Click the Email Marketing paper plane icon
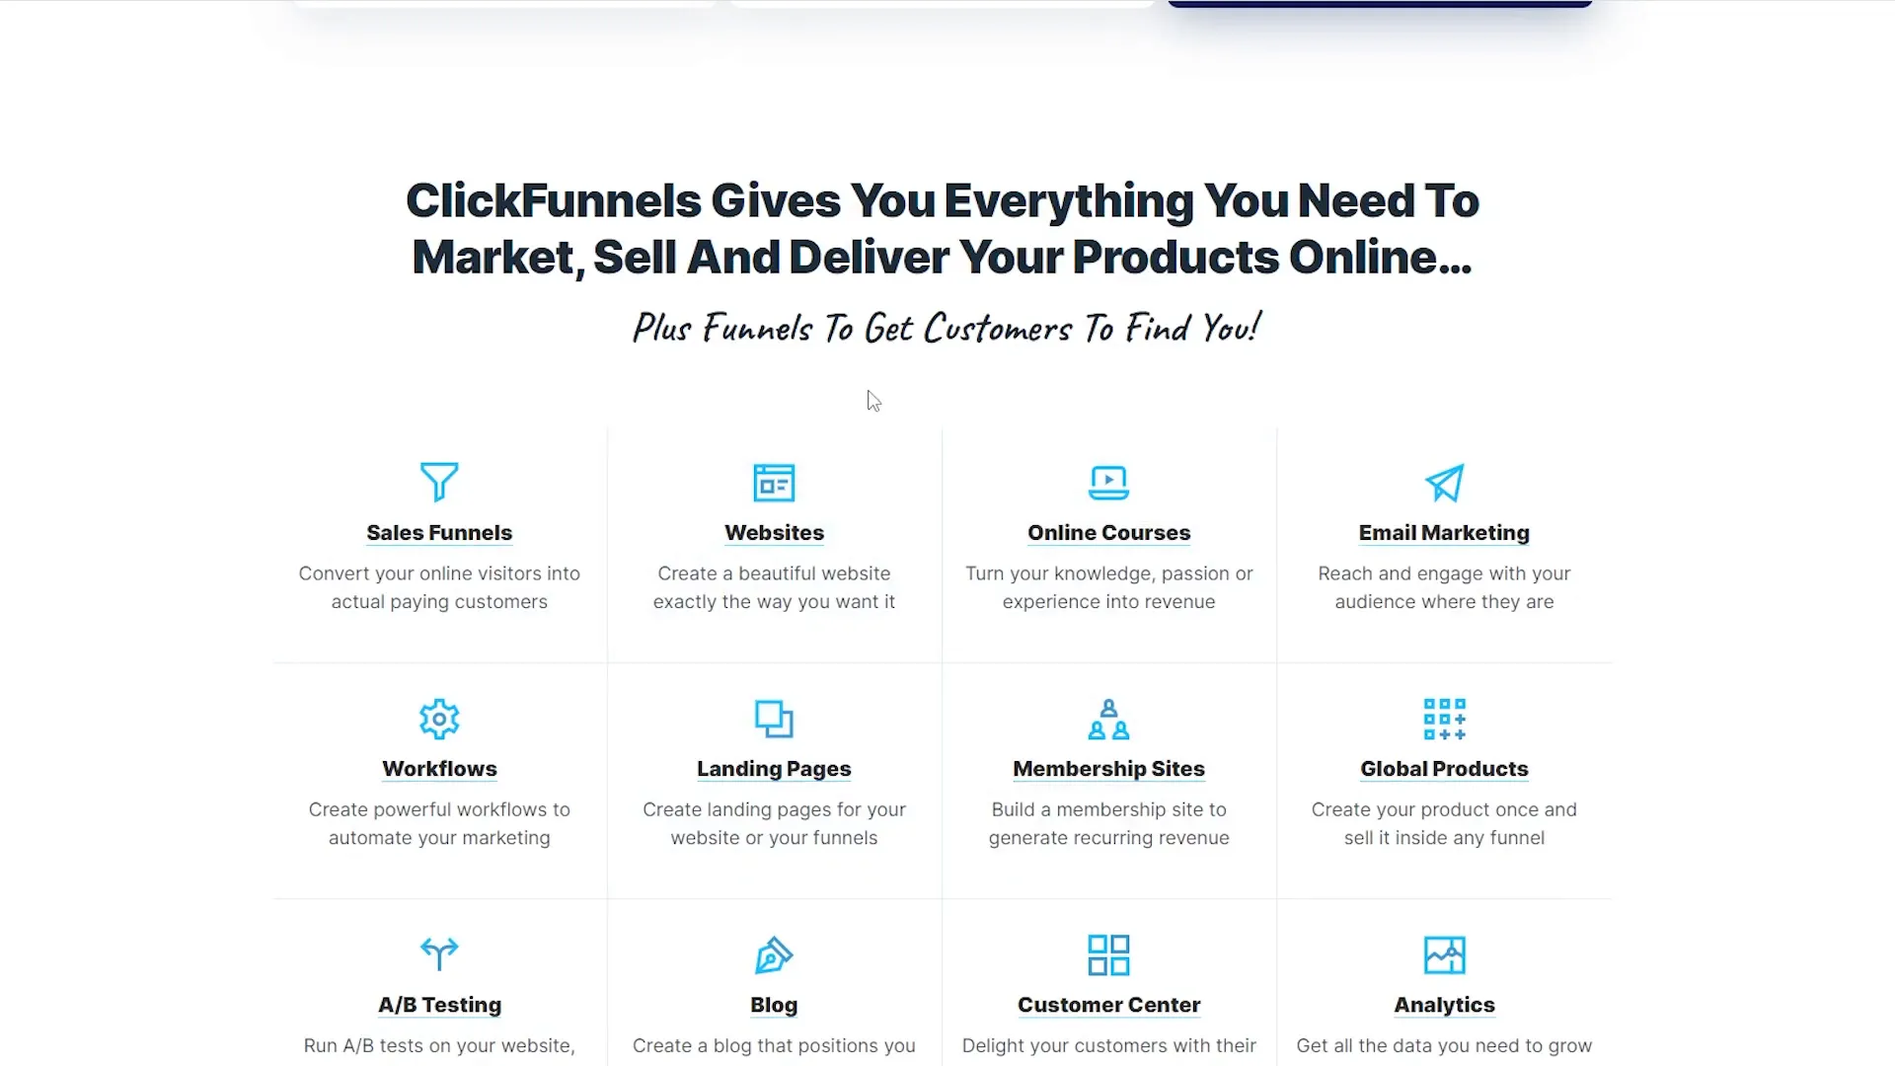 [1443, 483]
